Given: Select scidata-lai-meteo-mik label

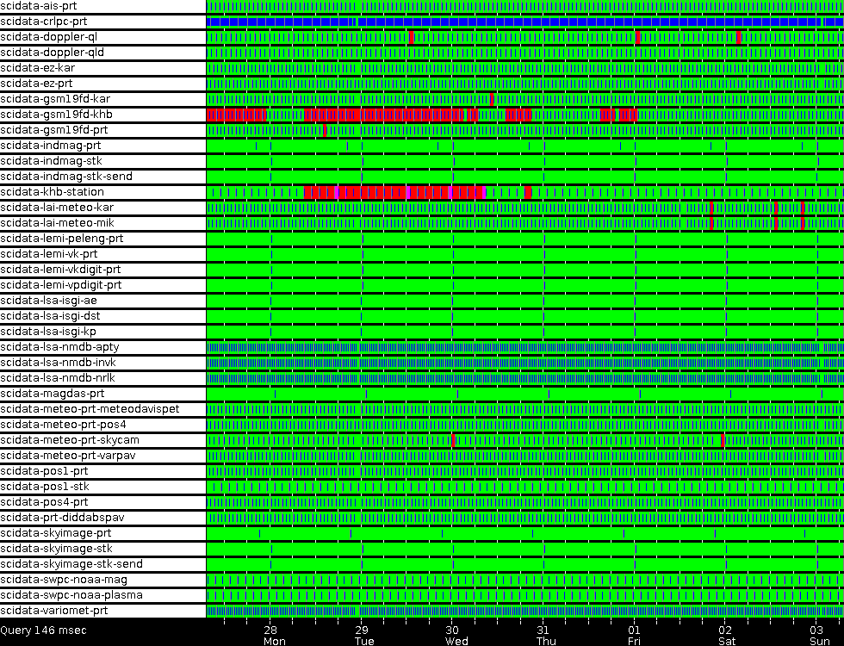Looking at the screenshot, I should point(58,223).
